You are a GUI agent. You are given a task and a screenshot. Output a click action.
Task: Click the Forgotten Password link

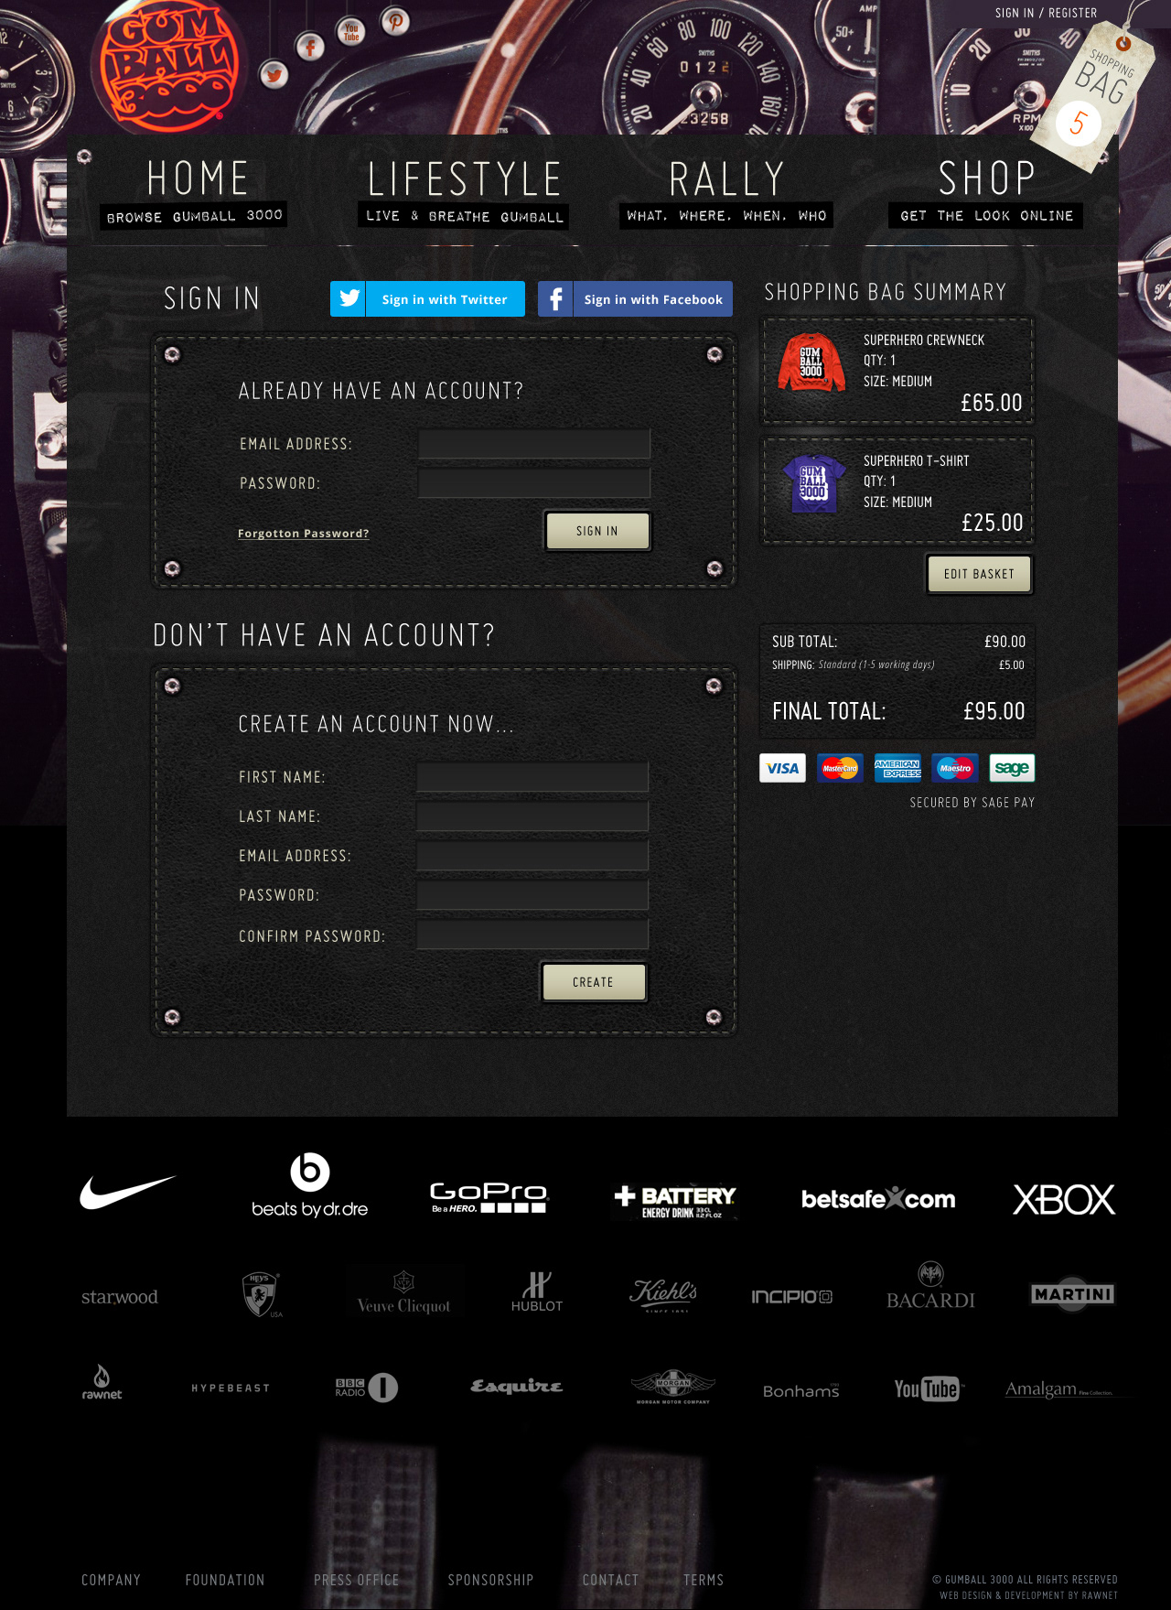coord(304,534)
